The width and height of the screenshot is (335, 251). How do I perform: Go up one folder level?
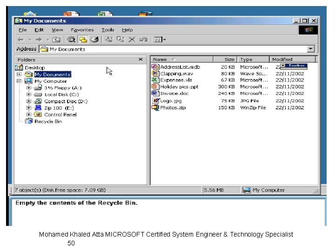(56, 40)
